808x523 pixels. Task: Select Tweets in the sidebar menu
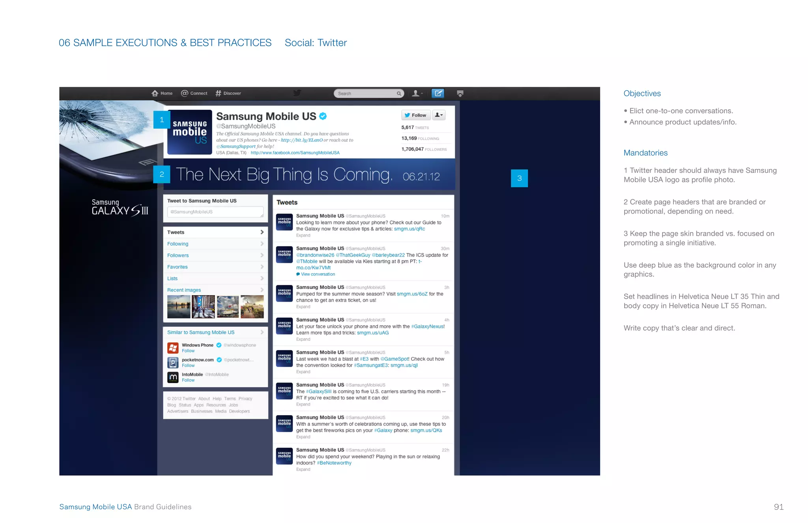(215, 232)
